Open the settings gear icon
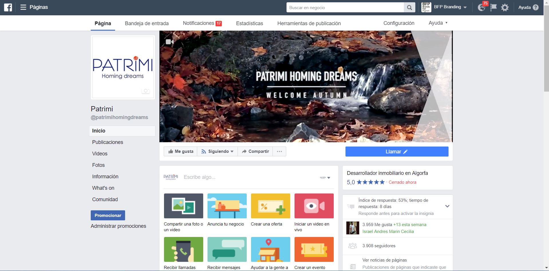 505,8
